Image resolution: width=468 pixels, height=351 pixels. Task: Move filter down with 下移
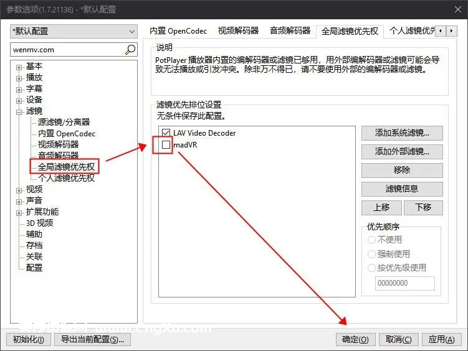[x=423, y=207]
